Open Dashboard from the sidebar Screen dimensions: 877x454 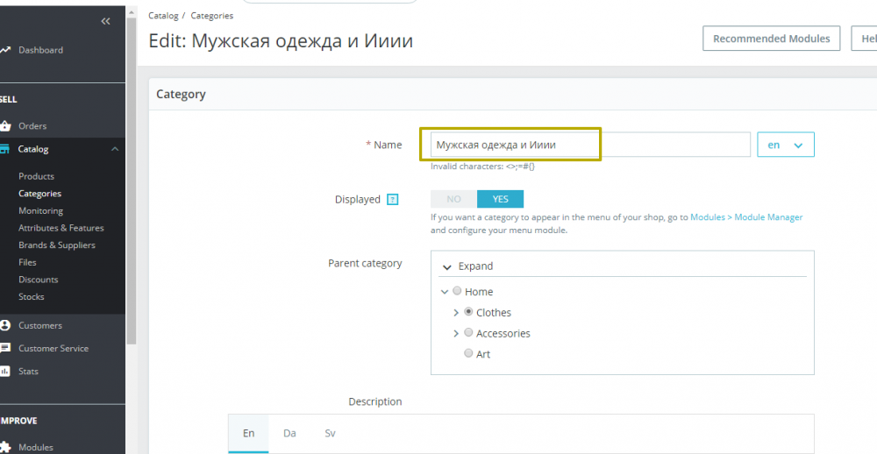tap(41, 50)
